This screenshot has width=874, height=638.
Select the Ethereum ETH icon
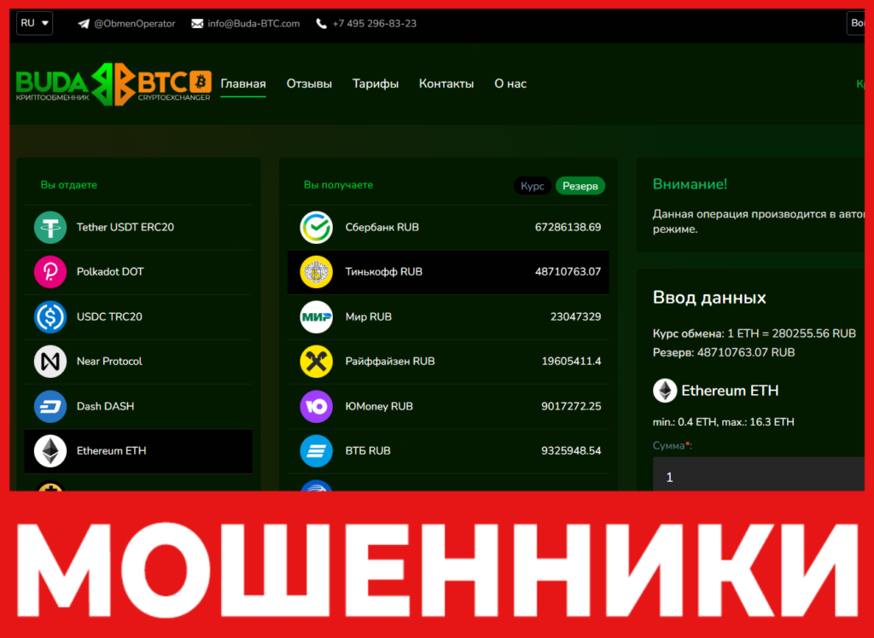point(50,451)
